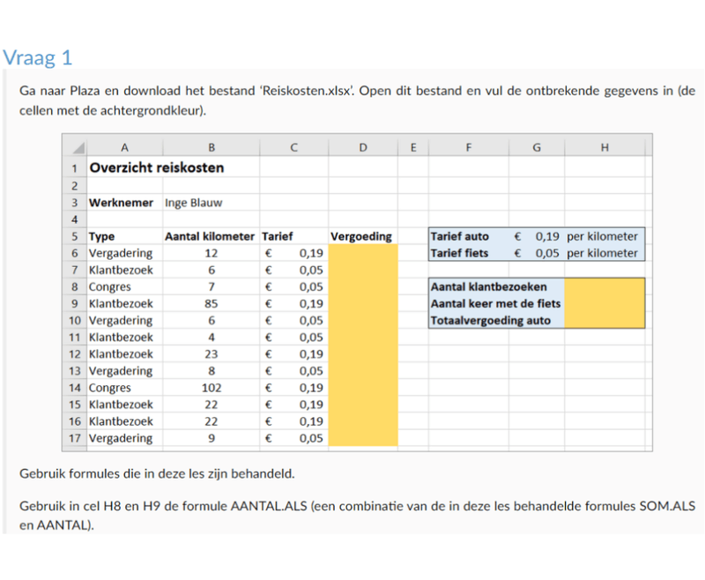Select row header 17
The image size is (705, 580).
pyautogui.click(x=75, y=438)
